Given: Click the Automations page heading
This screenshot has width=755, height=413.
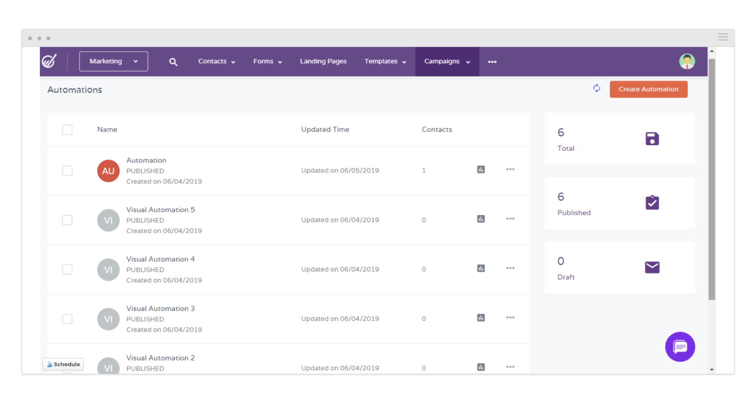Looking at the screenshot, I should coord(75,90).
